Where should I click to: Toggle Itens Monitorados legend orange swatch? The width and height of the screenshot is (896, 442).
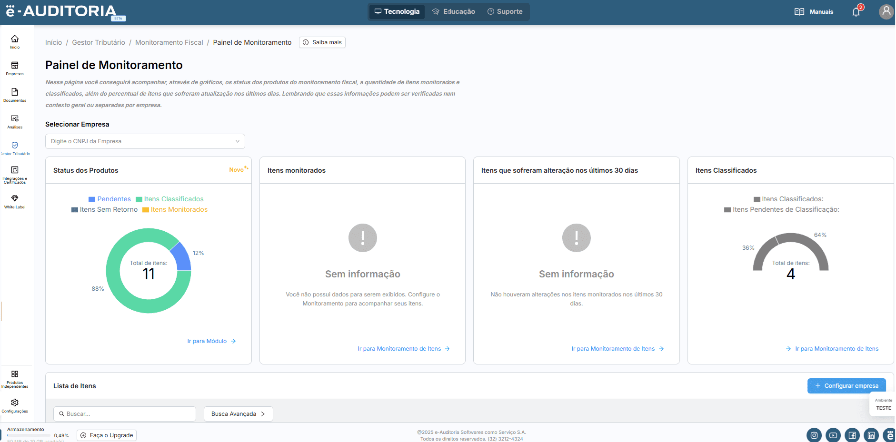tap(146, 210)
